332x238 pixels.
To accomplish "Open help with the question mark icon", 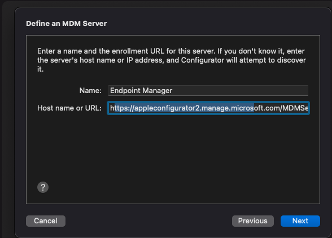I will click(x=43, y=187).
